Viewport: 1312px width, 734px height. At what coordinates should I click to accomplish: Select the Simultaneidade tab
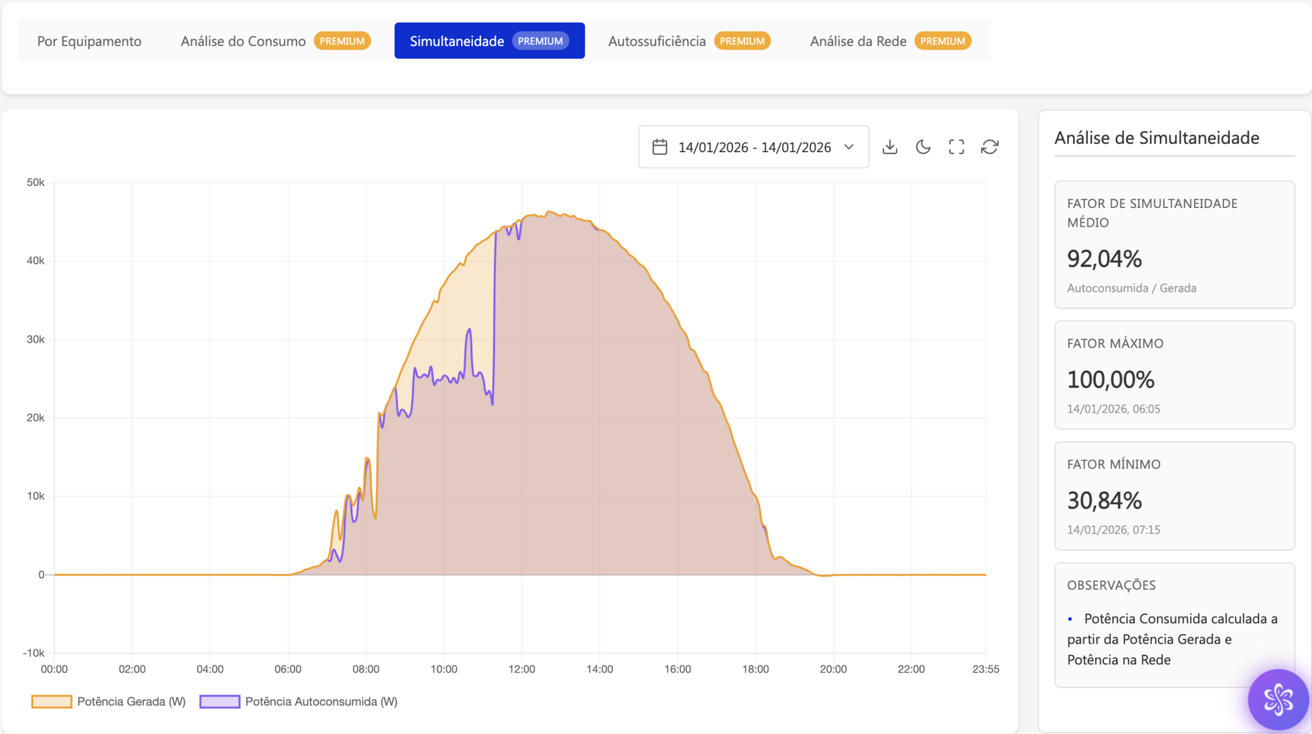457,41
